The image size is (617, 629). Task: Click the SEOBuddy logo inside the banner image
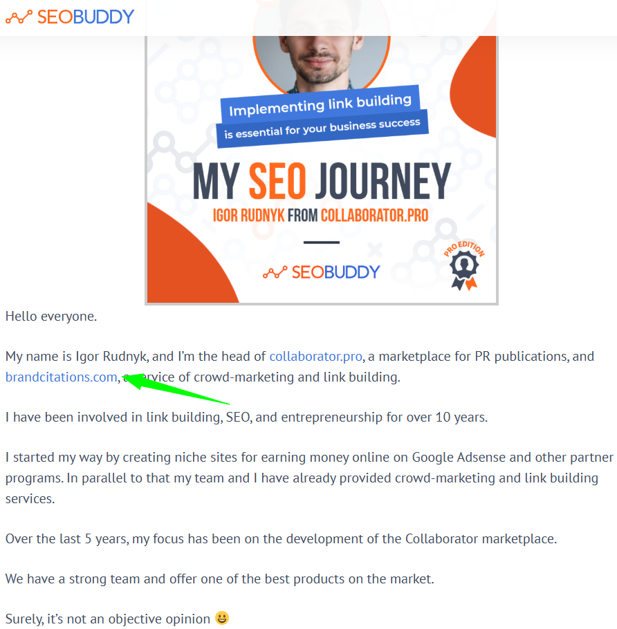(321, 272)
